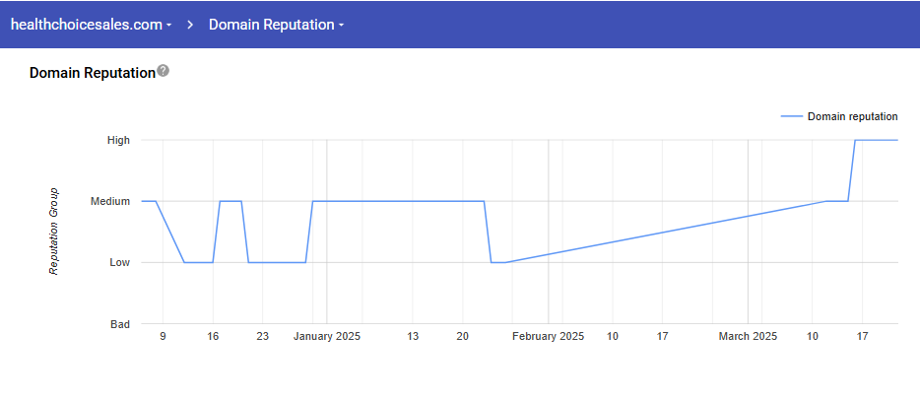Image resolution: width=920 pixels, height=402 pixels.
Task: Click the 'Reputation Group' axis title
Action: 54,232
